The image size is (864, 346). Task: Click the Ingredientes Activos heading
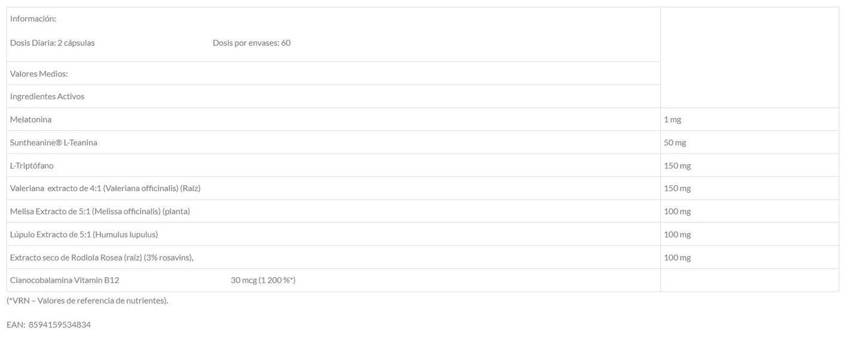(47, 97)
